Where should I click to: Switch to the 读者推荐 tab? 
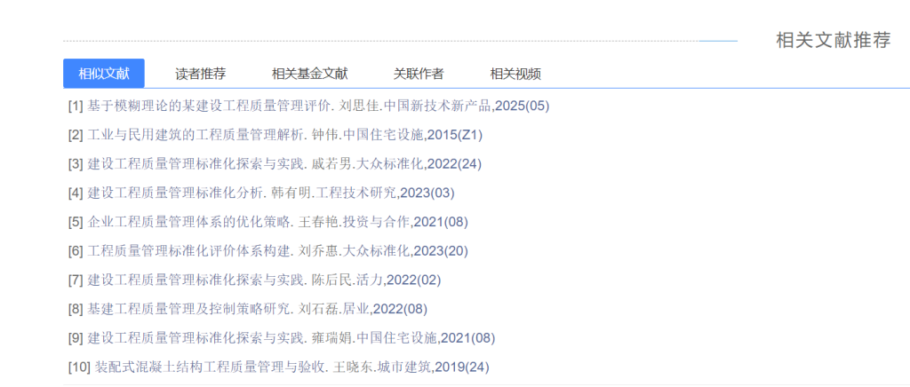click(201, 74)
